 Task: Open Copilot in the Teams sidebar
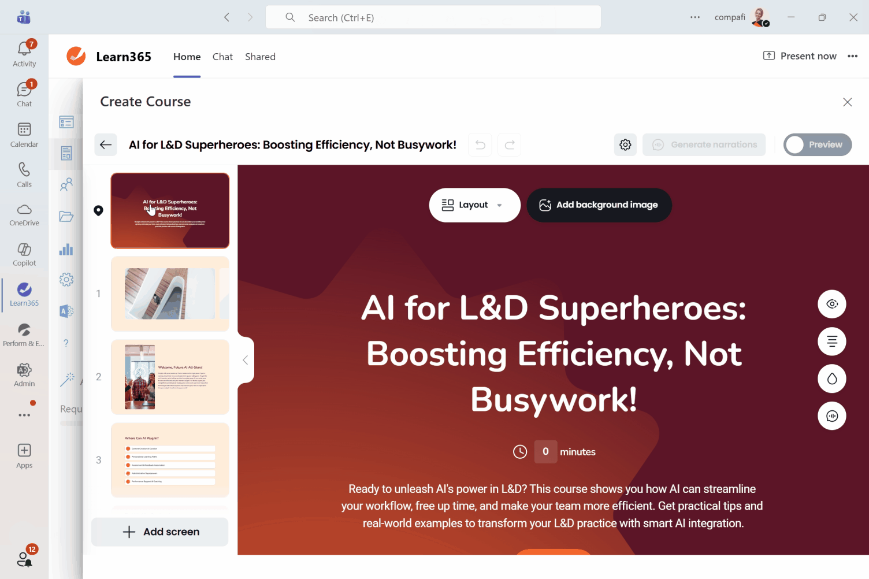[24, 254]
